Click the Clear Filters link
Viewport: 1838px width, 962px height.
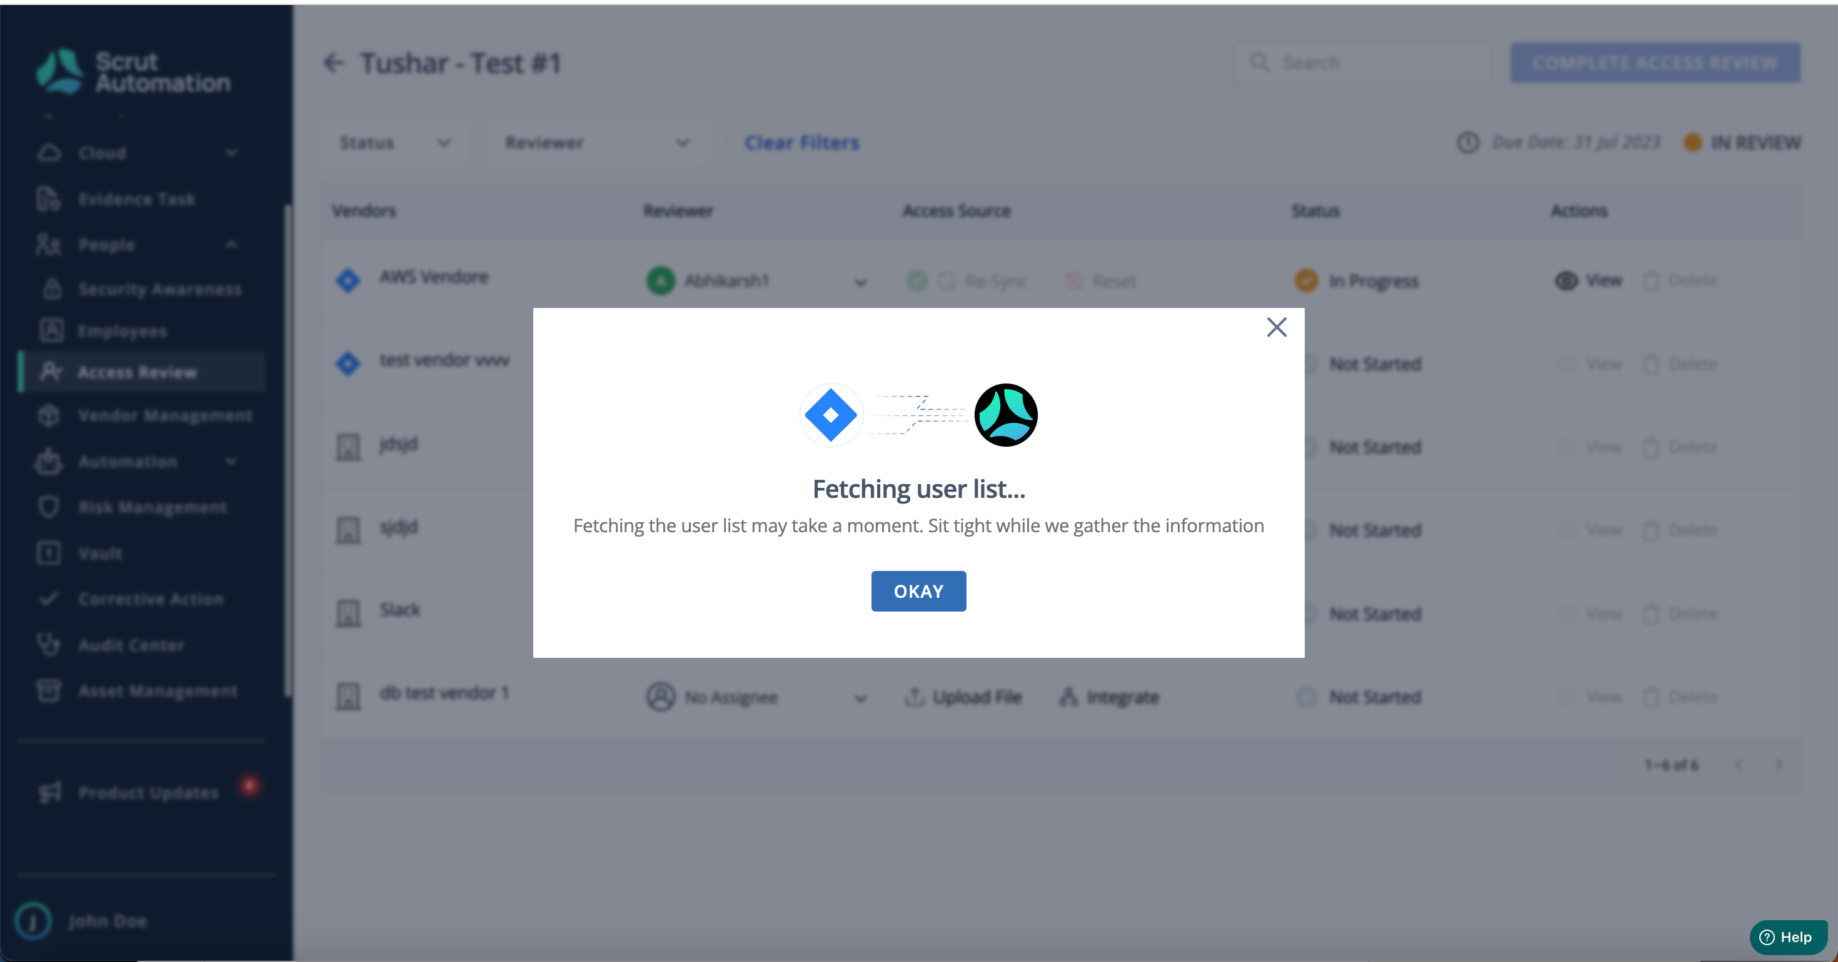(802, 142)
